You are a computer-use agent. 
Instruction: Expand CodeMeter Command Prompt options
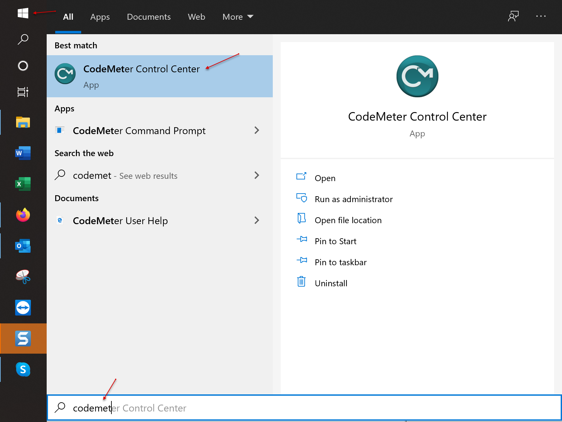pyautogui.click(x=257, y=130)
